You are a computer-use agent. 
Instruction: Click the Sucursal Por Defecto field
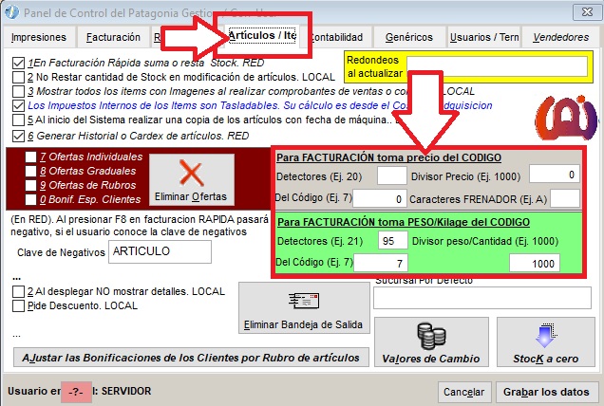coord(481,298)
